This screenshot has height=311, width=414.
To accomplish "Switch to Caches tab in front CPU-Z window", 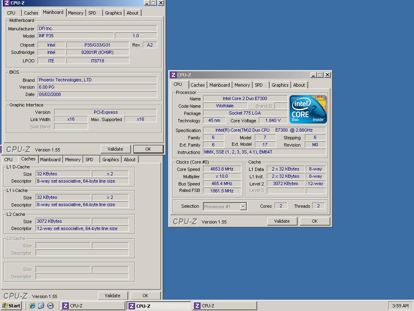I will (x=197, y=85).
